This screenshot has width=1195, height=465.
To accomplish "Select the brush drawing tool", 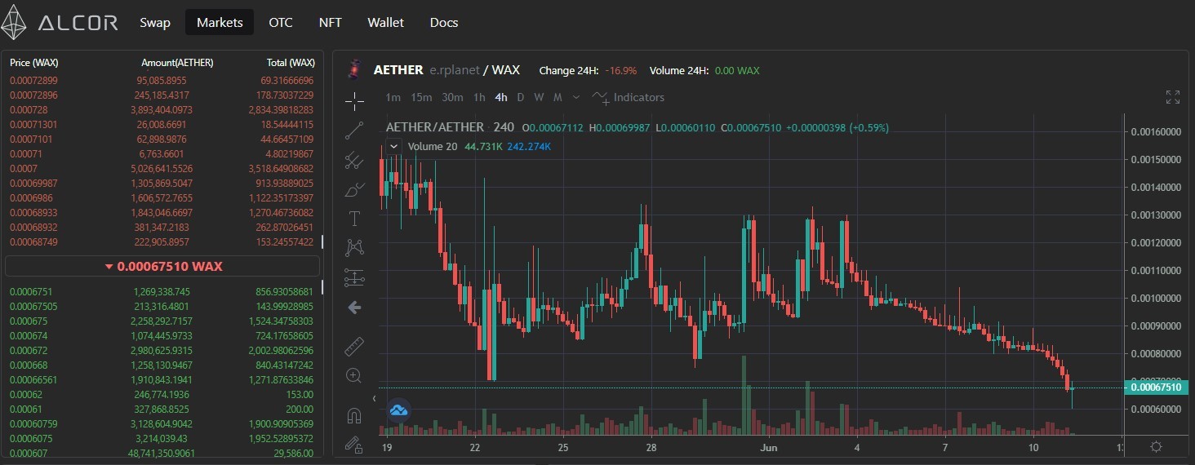I will (354, 190).
